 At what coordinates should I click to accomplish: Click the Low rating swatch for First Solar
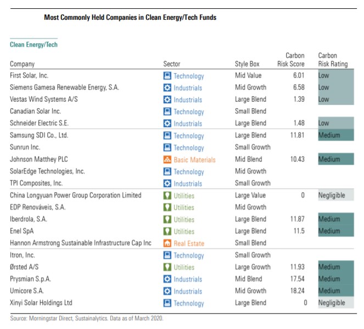(335, 76)
